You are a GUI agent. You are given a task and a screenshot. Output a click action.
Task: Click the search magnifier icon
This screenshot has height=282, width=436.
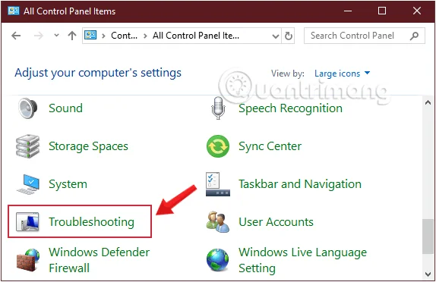(414, 36)
